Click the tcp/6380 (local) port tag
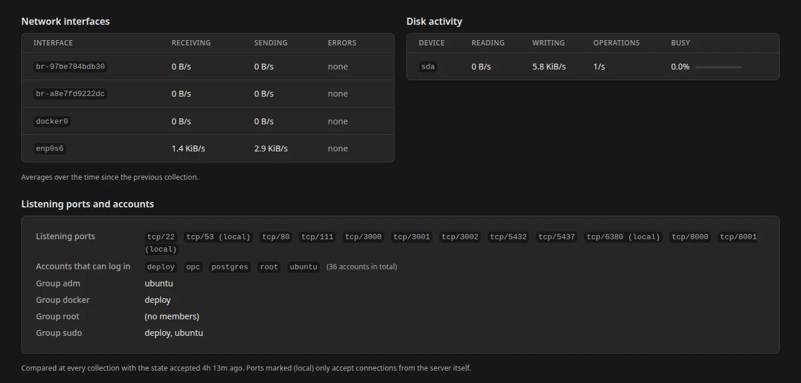The width and height of the screenshot is (801, 383). pyautogui.click(x=623, y=237)
